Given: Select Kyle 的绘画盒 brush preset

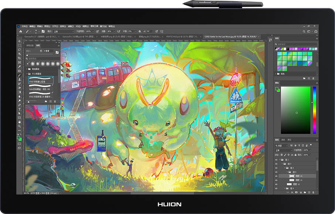Looking at the screenshot, I should coord(41,87).
